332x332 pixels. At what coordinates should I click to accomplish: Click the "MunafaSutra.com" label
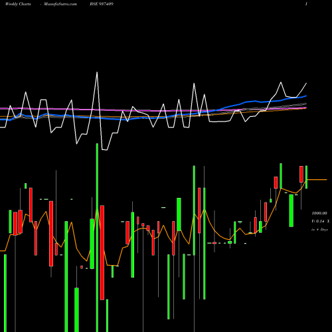[x=60, y=4]
